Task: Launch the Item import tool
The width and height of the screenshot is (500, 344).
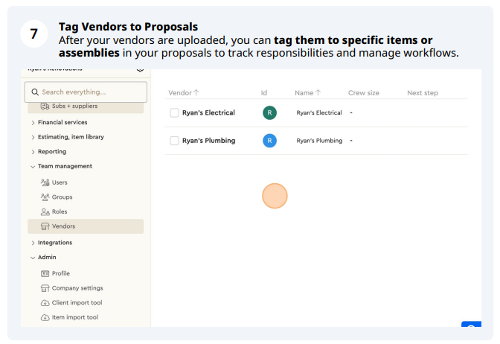Action: coord(75,317)
